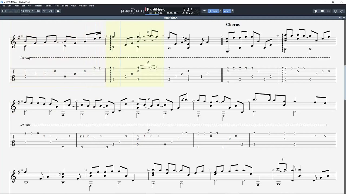Enable loop playback
The width and height of the screenshot is (346, 194).
[204, 11]
